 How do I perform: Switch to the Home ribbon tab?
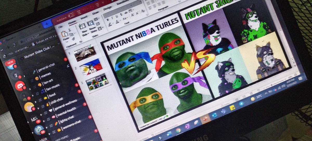(72, 23)
